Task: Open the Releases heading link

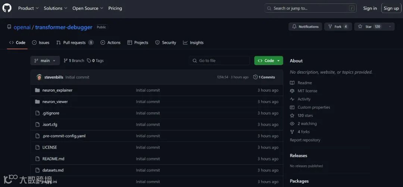Action: click(x=299, y=156)
